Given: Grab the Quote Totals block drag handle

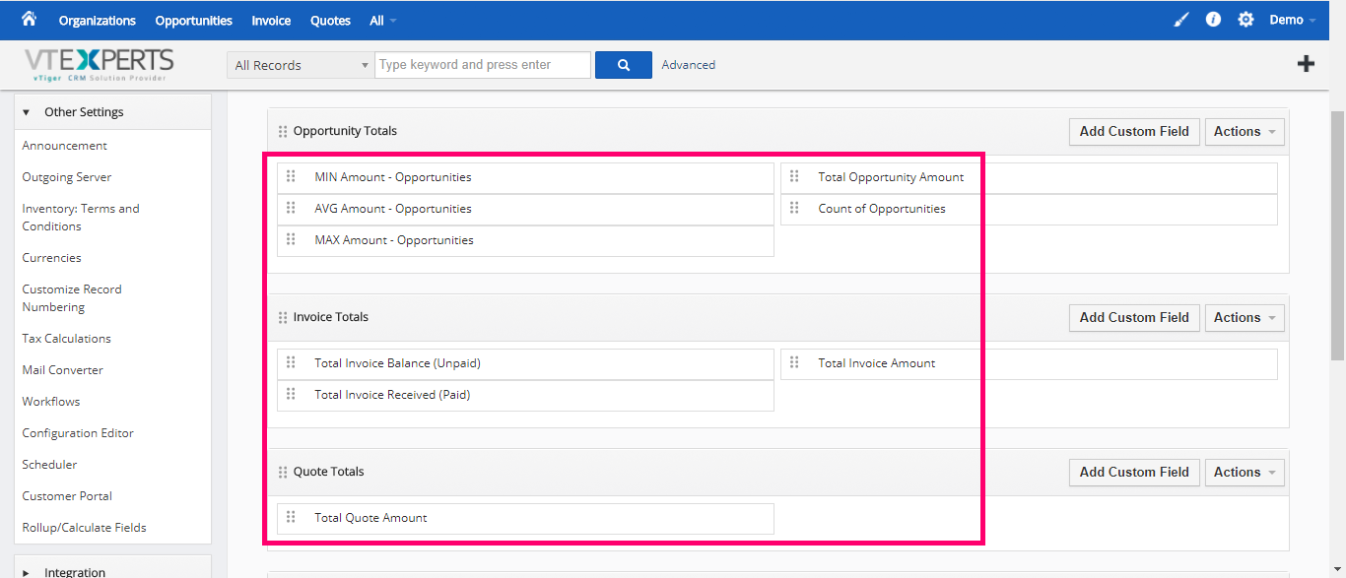Looking at the screenshot, I should (283, 473).
